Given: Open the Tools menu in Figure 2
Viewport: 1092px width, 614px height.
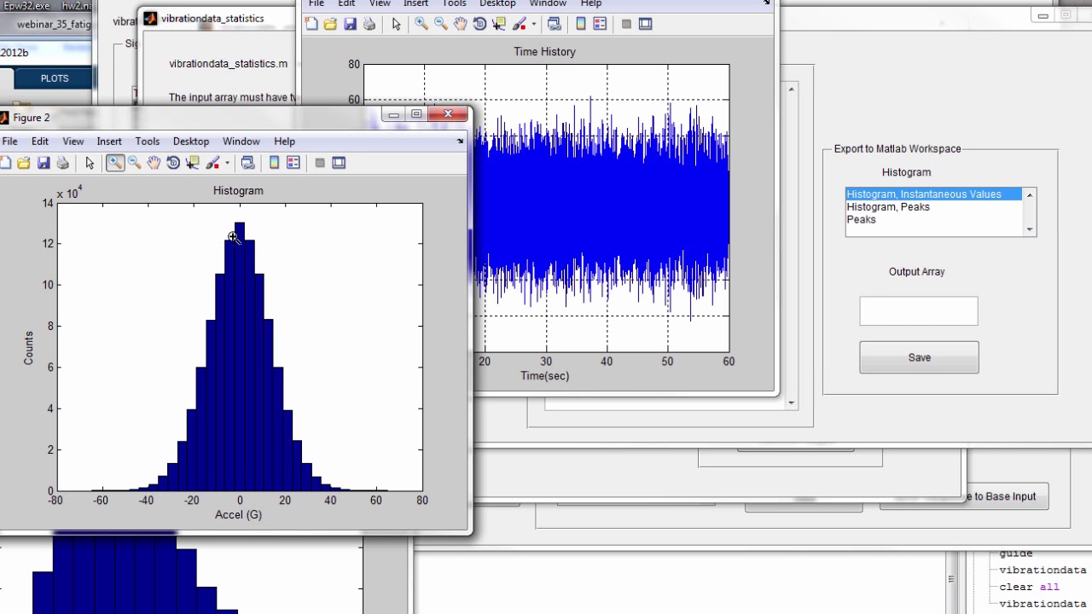Looking at the screenshot, I should pyautogui.click(x=148, y=142).
